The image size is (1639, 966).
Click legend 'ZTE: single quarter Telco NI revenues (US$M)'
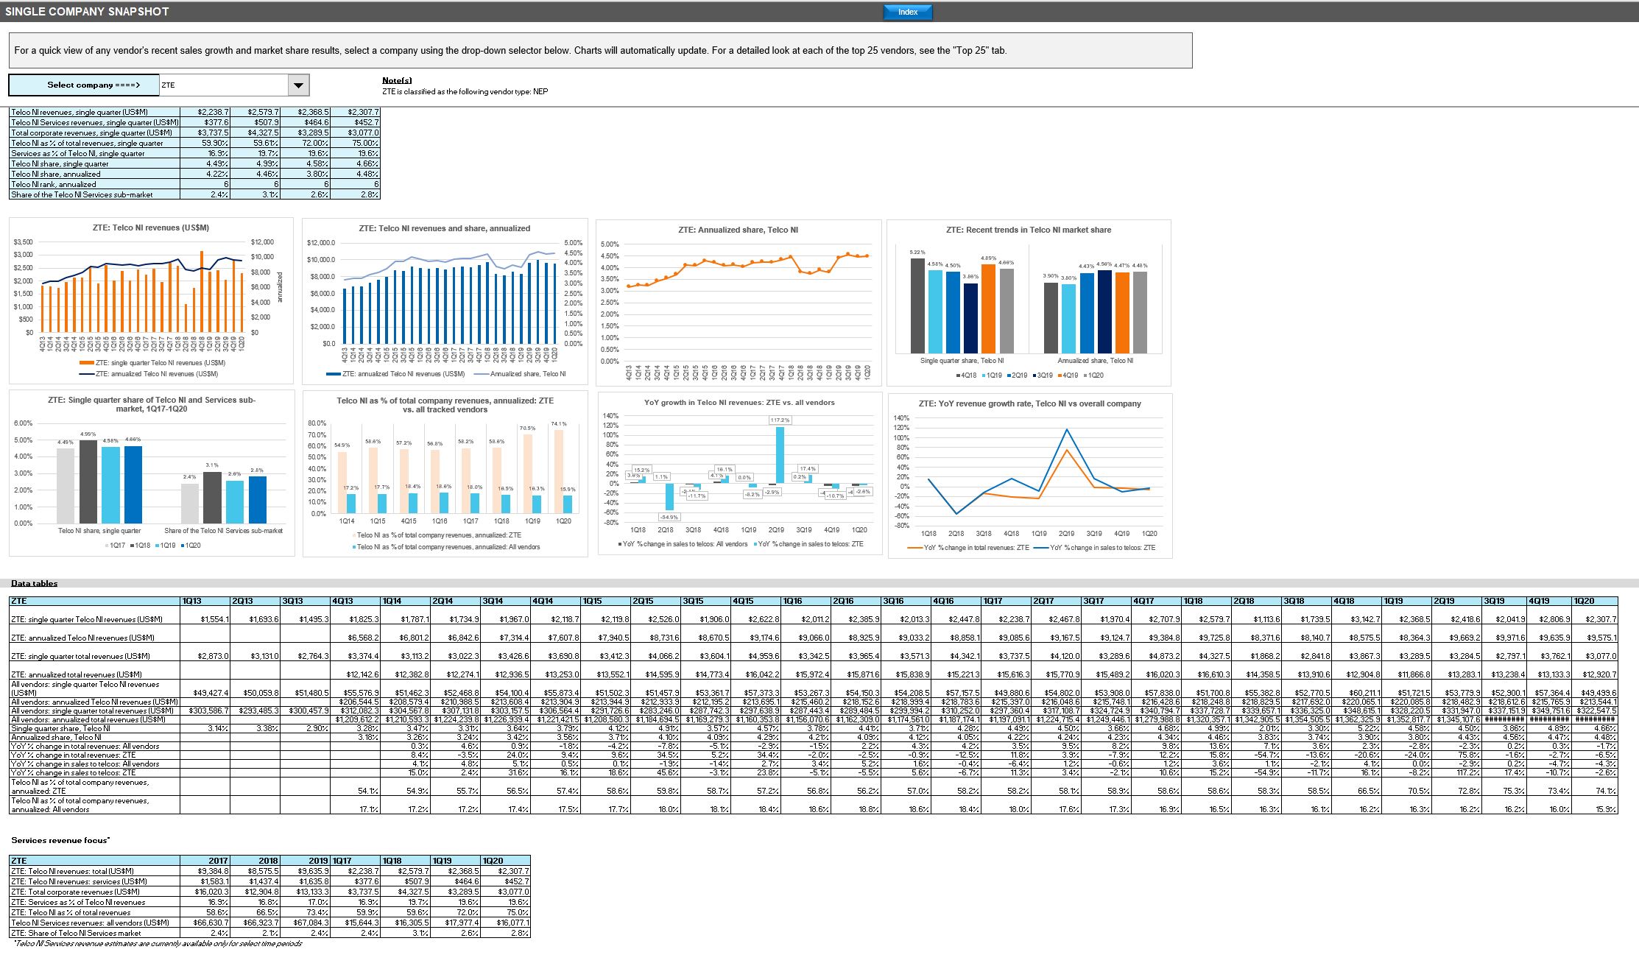152,363
